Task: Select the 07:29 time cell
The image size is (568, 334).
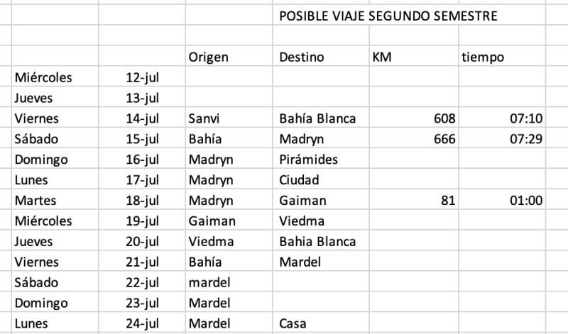Action: 502,138
